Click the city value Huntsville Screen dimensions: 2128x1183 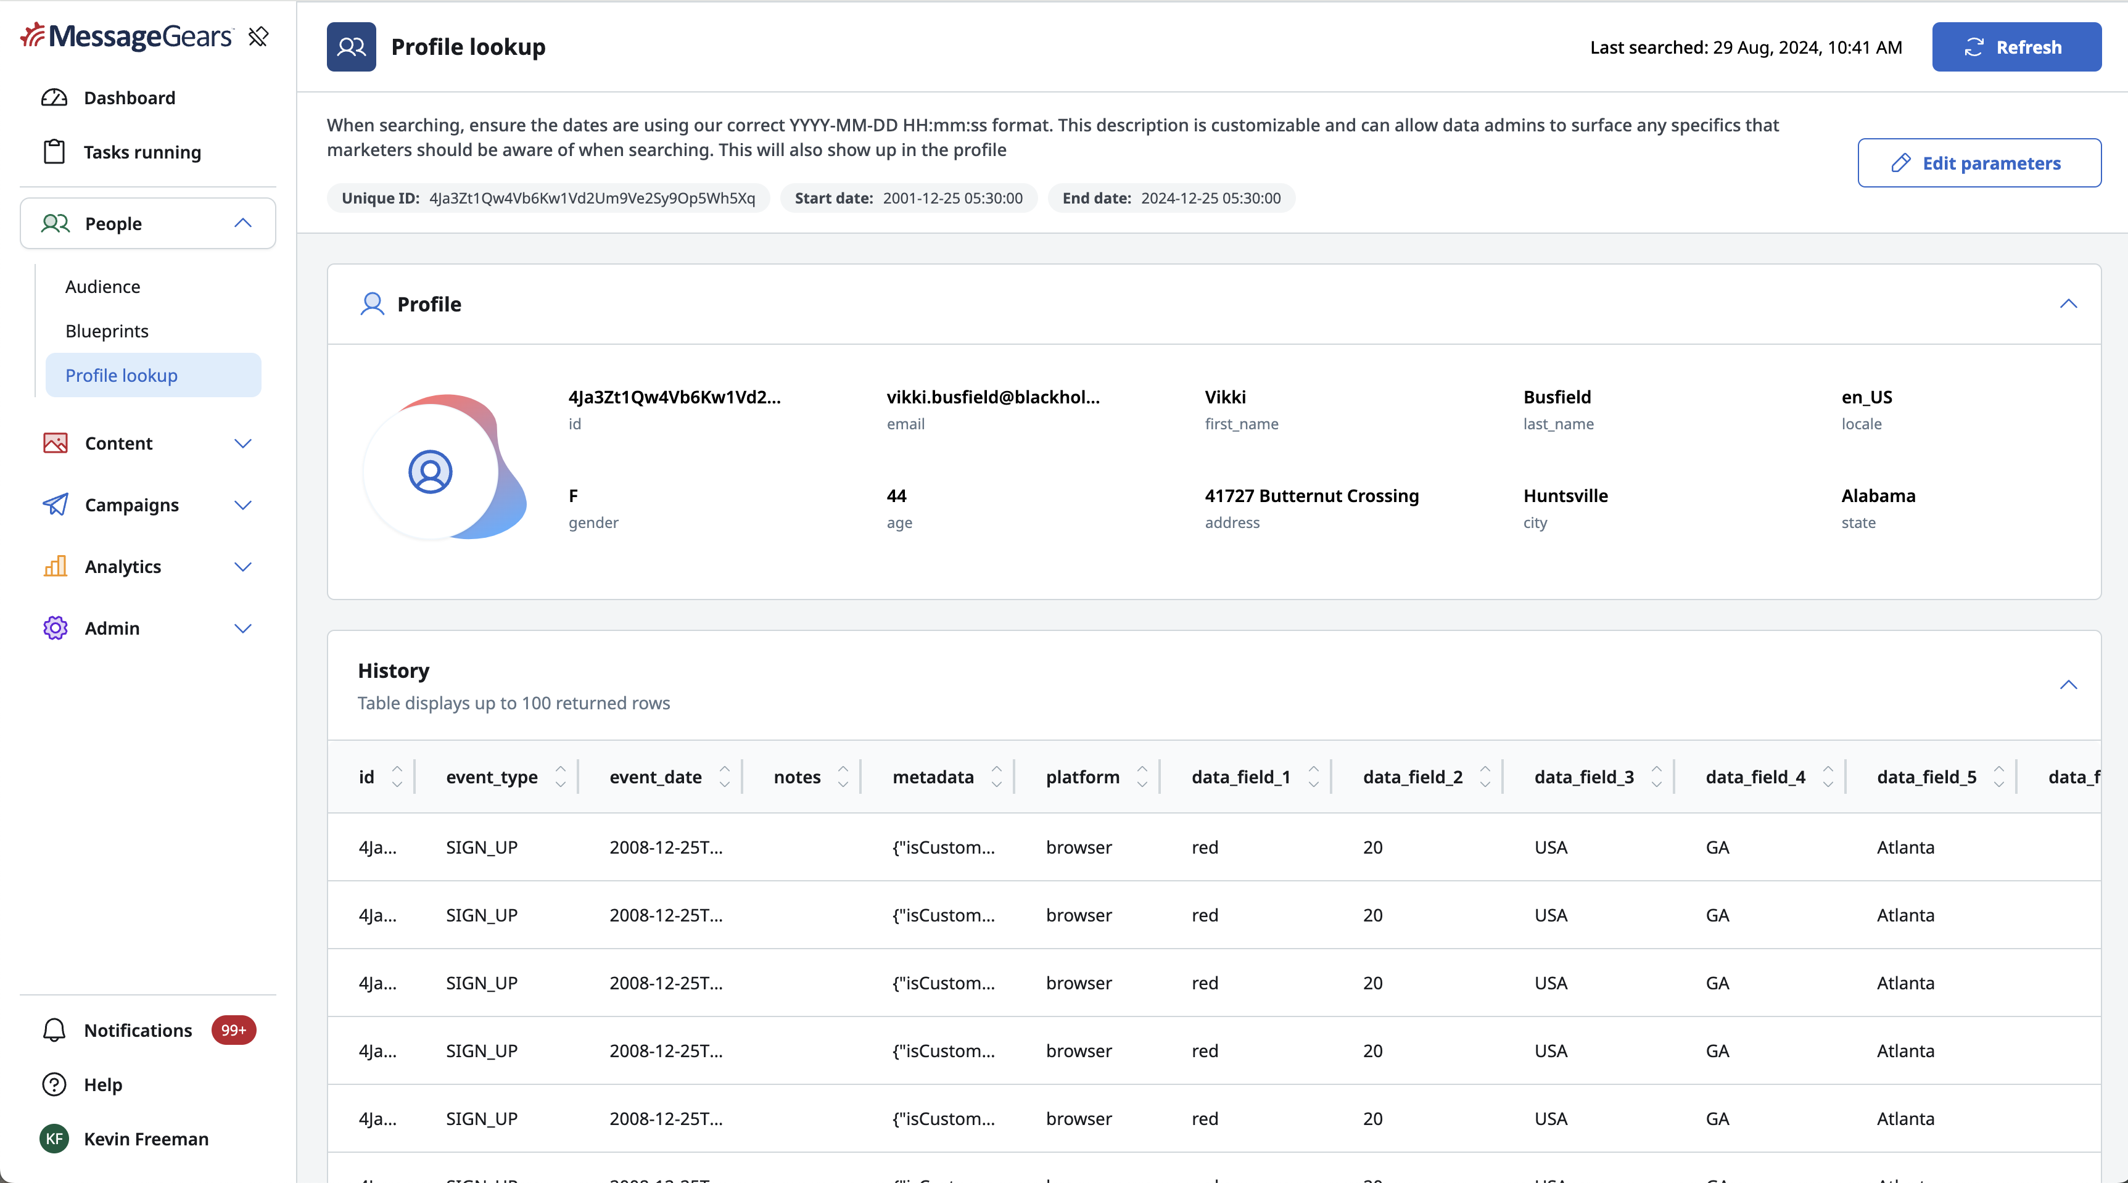[1565, 495]
